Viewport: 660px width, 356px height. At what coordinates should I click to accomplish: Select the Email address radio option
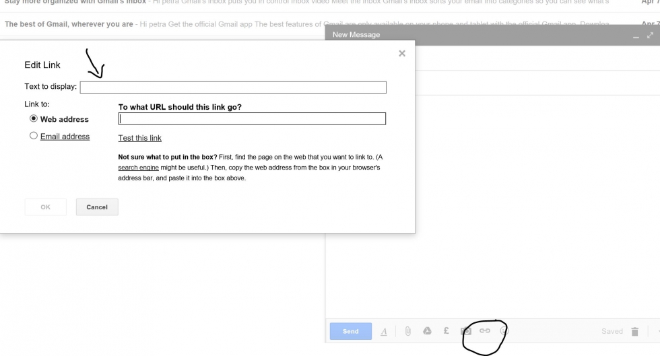(x=33, y=135)
